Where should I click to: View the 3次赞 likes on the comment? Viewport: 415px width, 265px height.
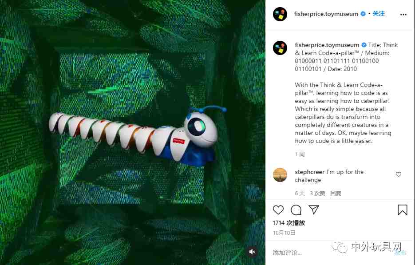[317, 193]
